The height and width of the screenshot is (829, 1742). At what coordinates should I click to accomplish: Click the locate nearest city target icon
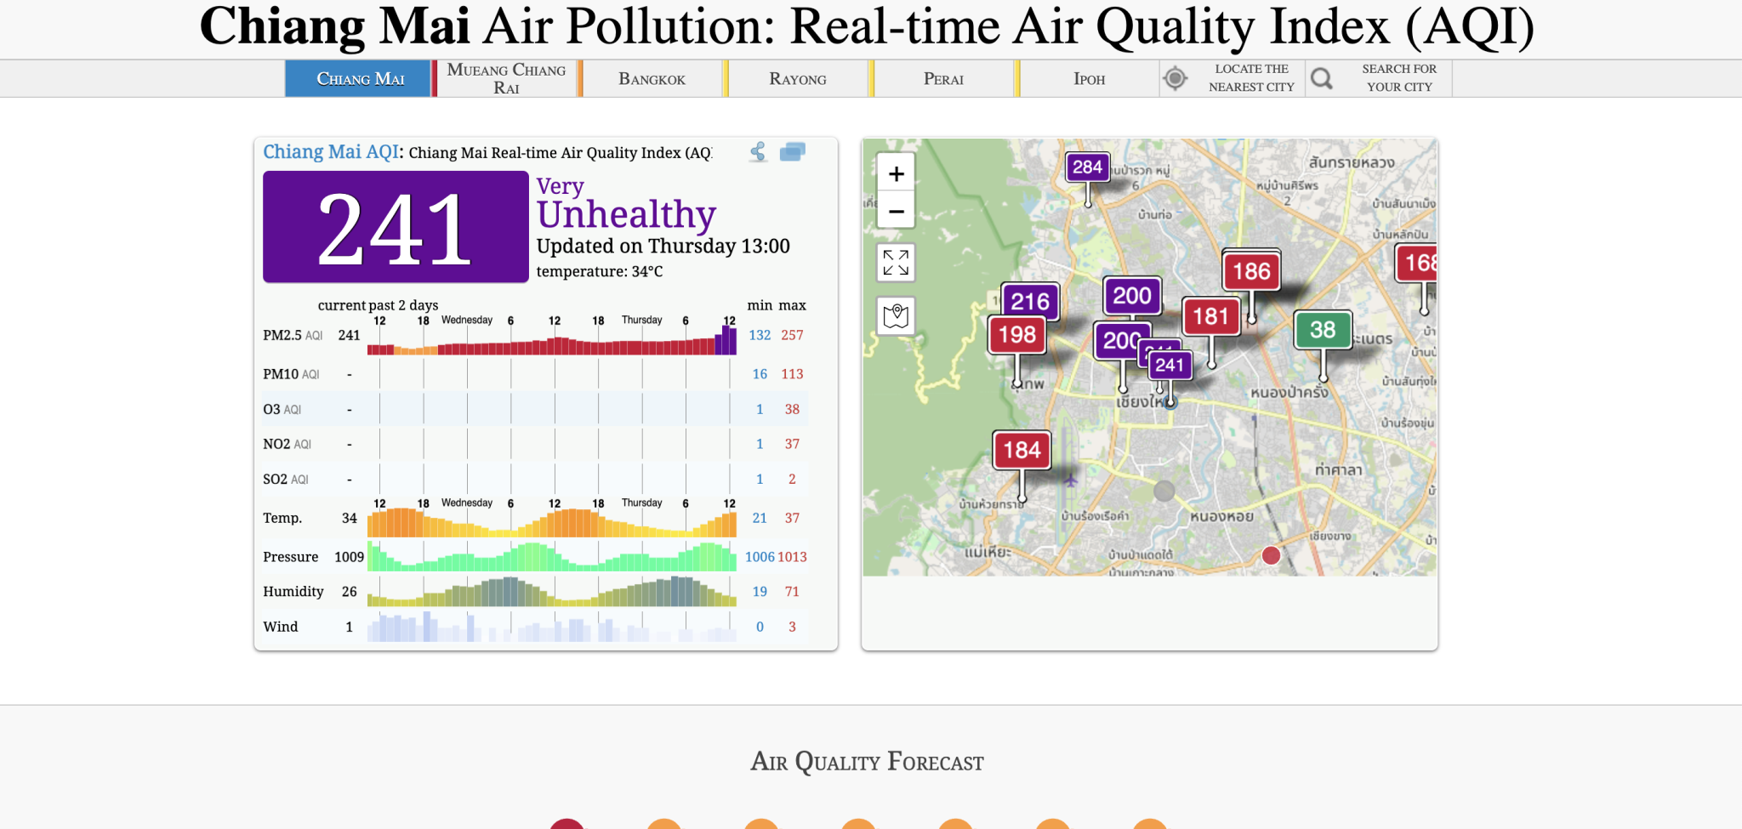(1175, 79)
